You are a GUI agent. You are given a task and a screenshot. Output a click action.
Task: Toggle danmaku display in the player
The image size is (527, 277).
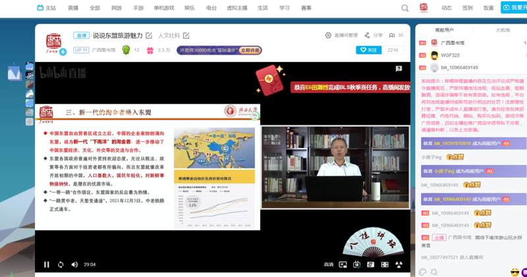click(356, 264)
